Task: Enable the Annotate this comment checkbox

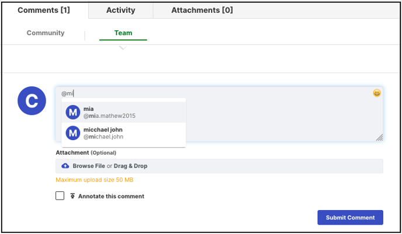Action: pos(60,196)
